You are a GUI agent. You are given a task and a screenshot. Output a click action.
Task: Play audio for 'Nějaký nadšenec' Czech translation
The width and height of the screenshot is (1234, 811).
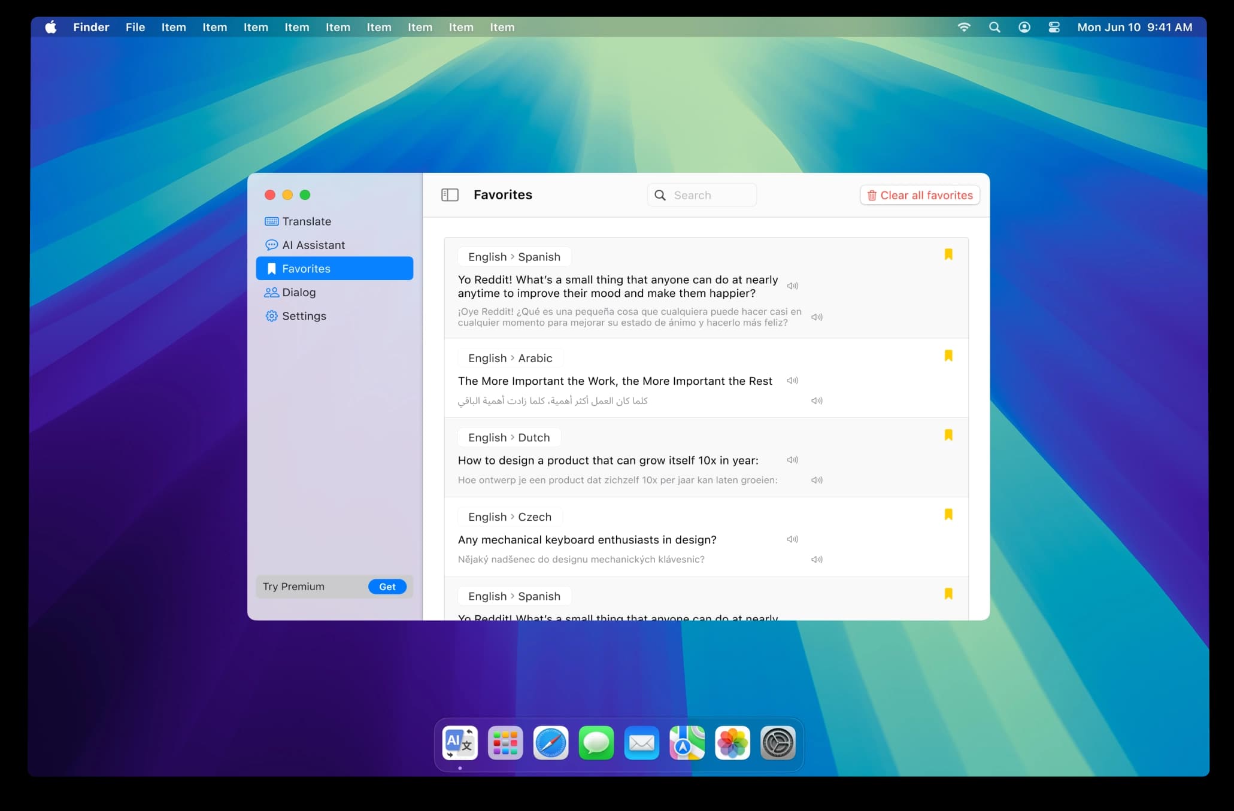817,560
